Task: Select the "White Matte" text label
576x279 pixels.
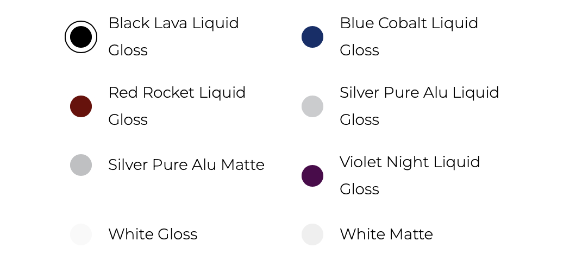Action: [386, 234]
